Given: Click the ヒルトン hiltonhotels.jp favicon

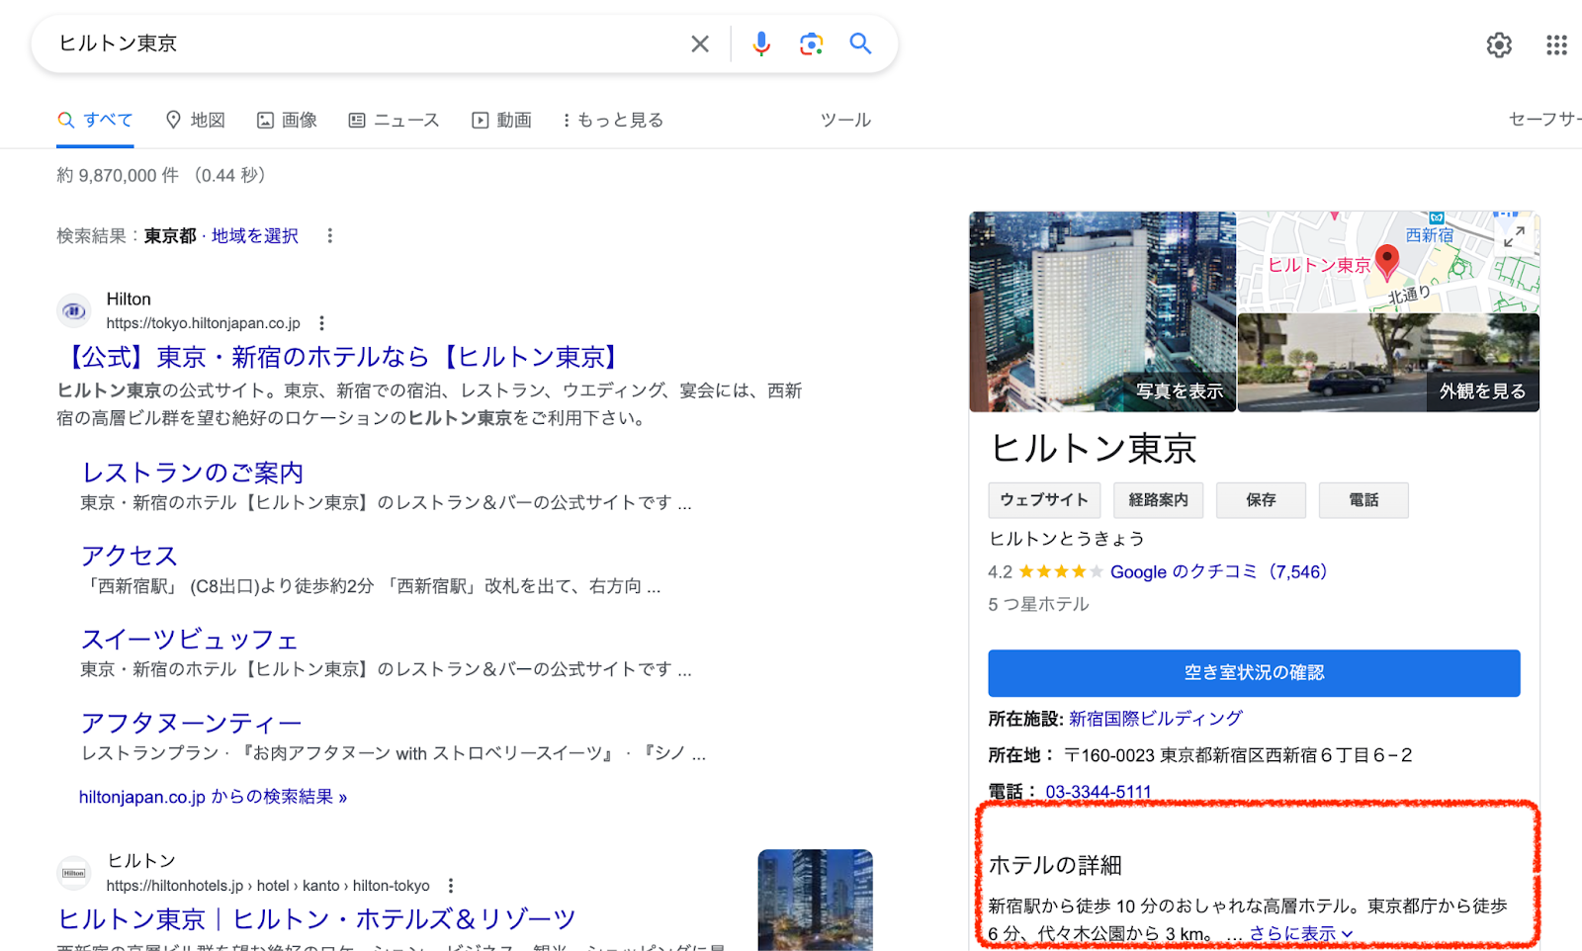Looking at the screenshot, I should [74, 873].
